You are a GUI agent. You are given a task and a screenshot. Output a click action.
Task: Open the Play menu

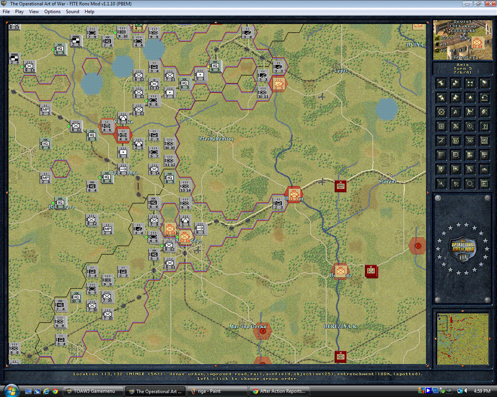point(19,12)
